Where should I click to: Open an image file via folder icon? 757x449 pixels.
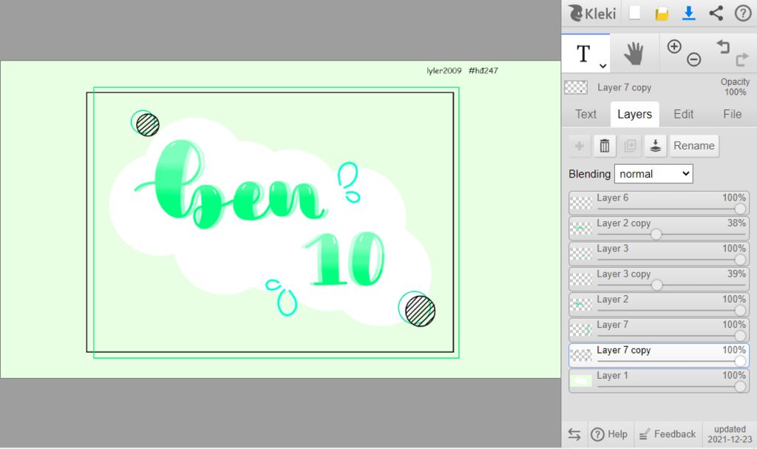pos(662,13)
